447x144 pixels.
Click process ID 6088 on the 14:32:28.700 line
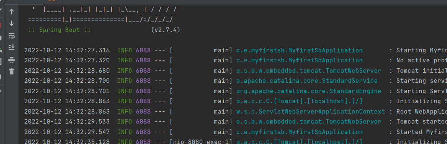coord(143,81)
